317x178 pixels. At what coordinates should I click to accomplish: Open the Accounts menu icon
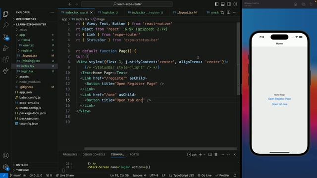(x=5, y=156)
